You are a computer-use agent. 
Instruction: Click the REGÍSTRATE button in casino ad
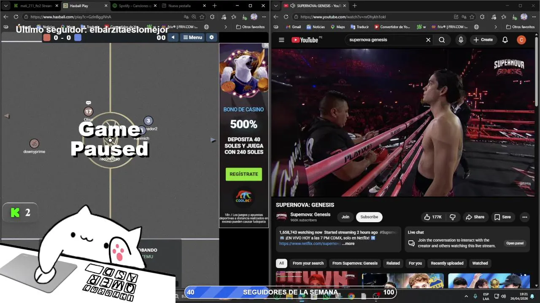click(x=244, y=174)
